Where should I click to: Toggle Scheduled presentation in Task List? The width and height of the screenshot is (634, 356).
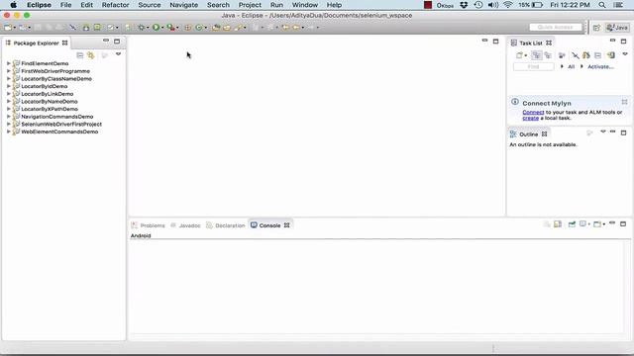(548, 55)
